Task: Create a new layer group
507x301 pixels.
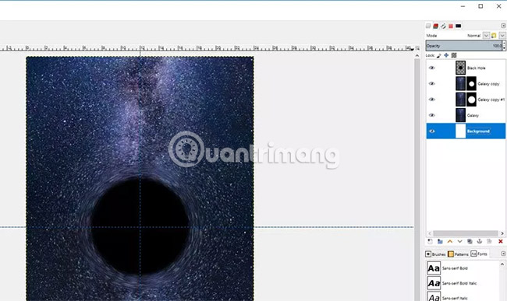Action: (440, 241)
